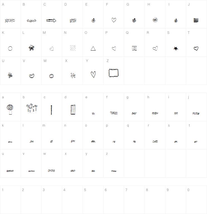Click the word glyph under lowercase m
The height and width of the screenshot is (214, 207).
click(x=52, y=142)
